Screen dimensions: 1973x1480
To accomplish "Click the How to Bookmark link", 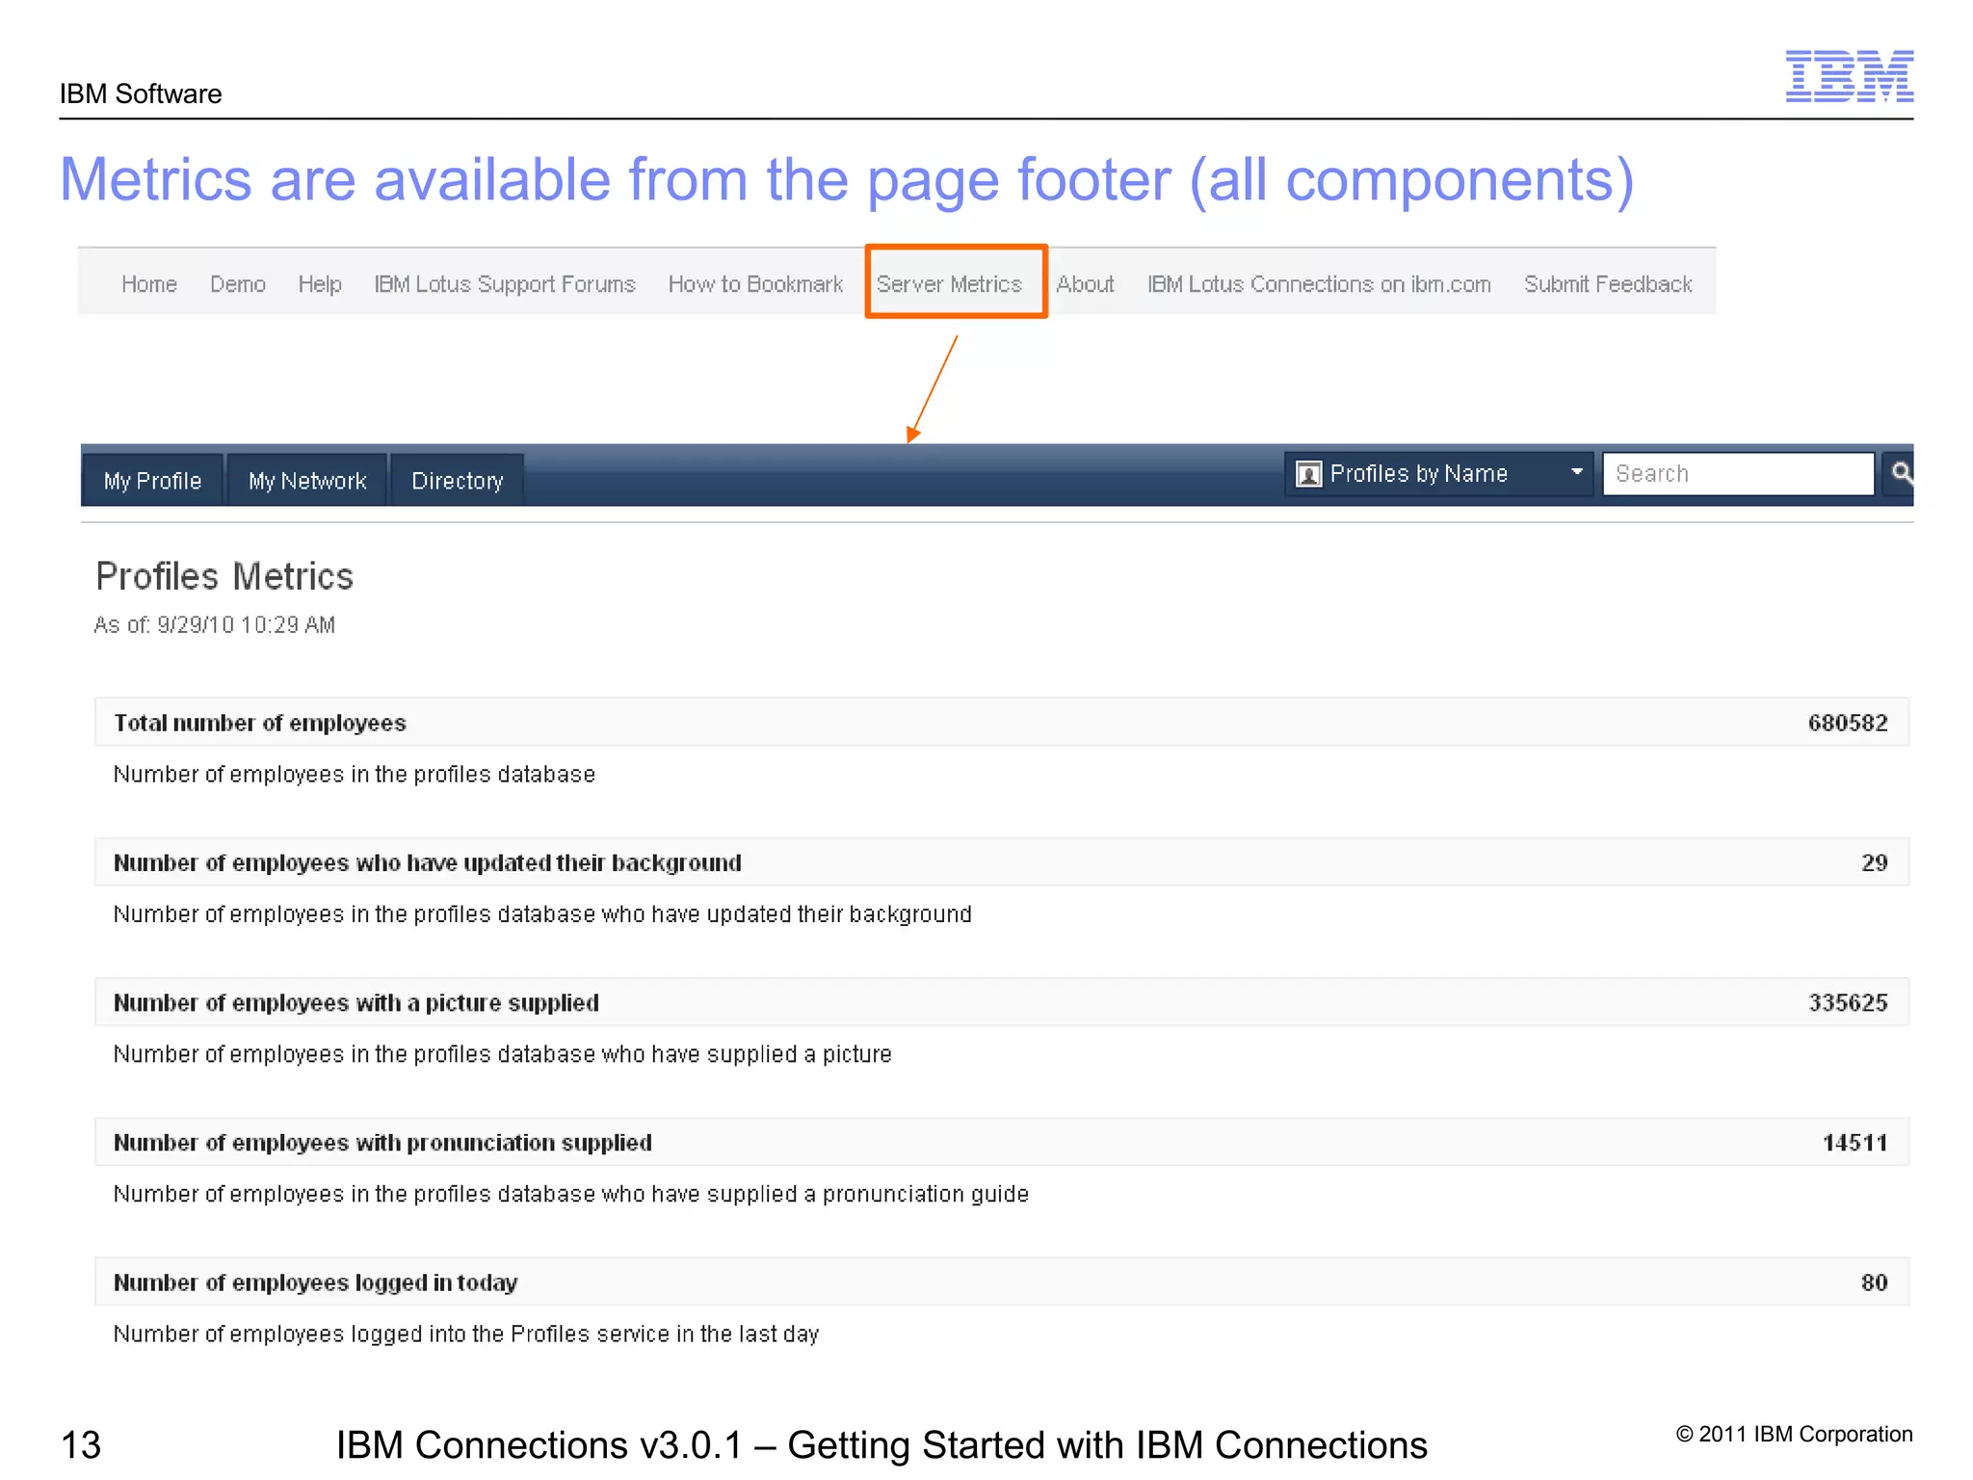I will [x=755, y=284].
